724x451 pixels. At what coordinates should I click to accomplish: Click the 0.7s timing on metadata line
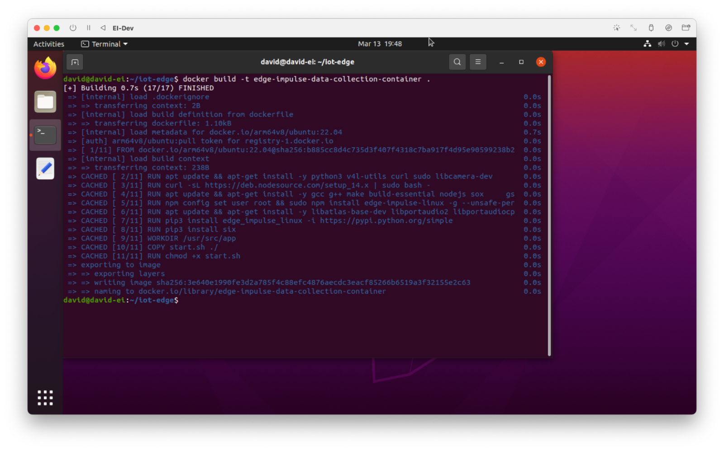(532, 132)
